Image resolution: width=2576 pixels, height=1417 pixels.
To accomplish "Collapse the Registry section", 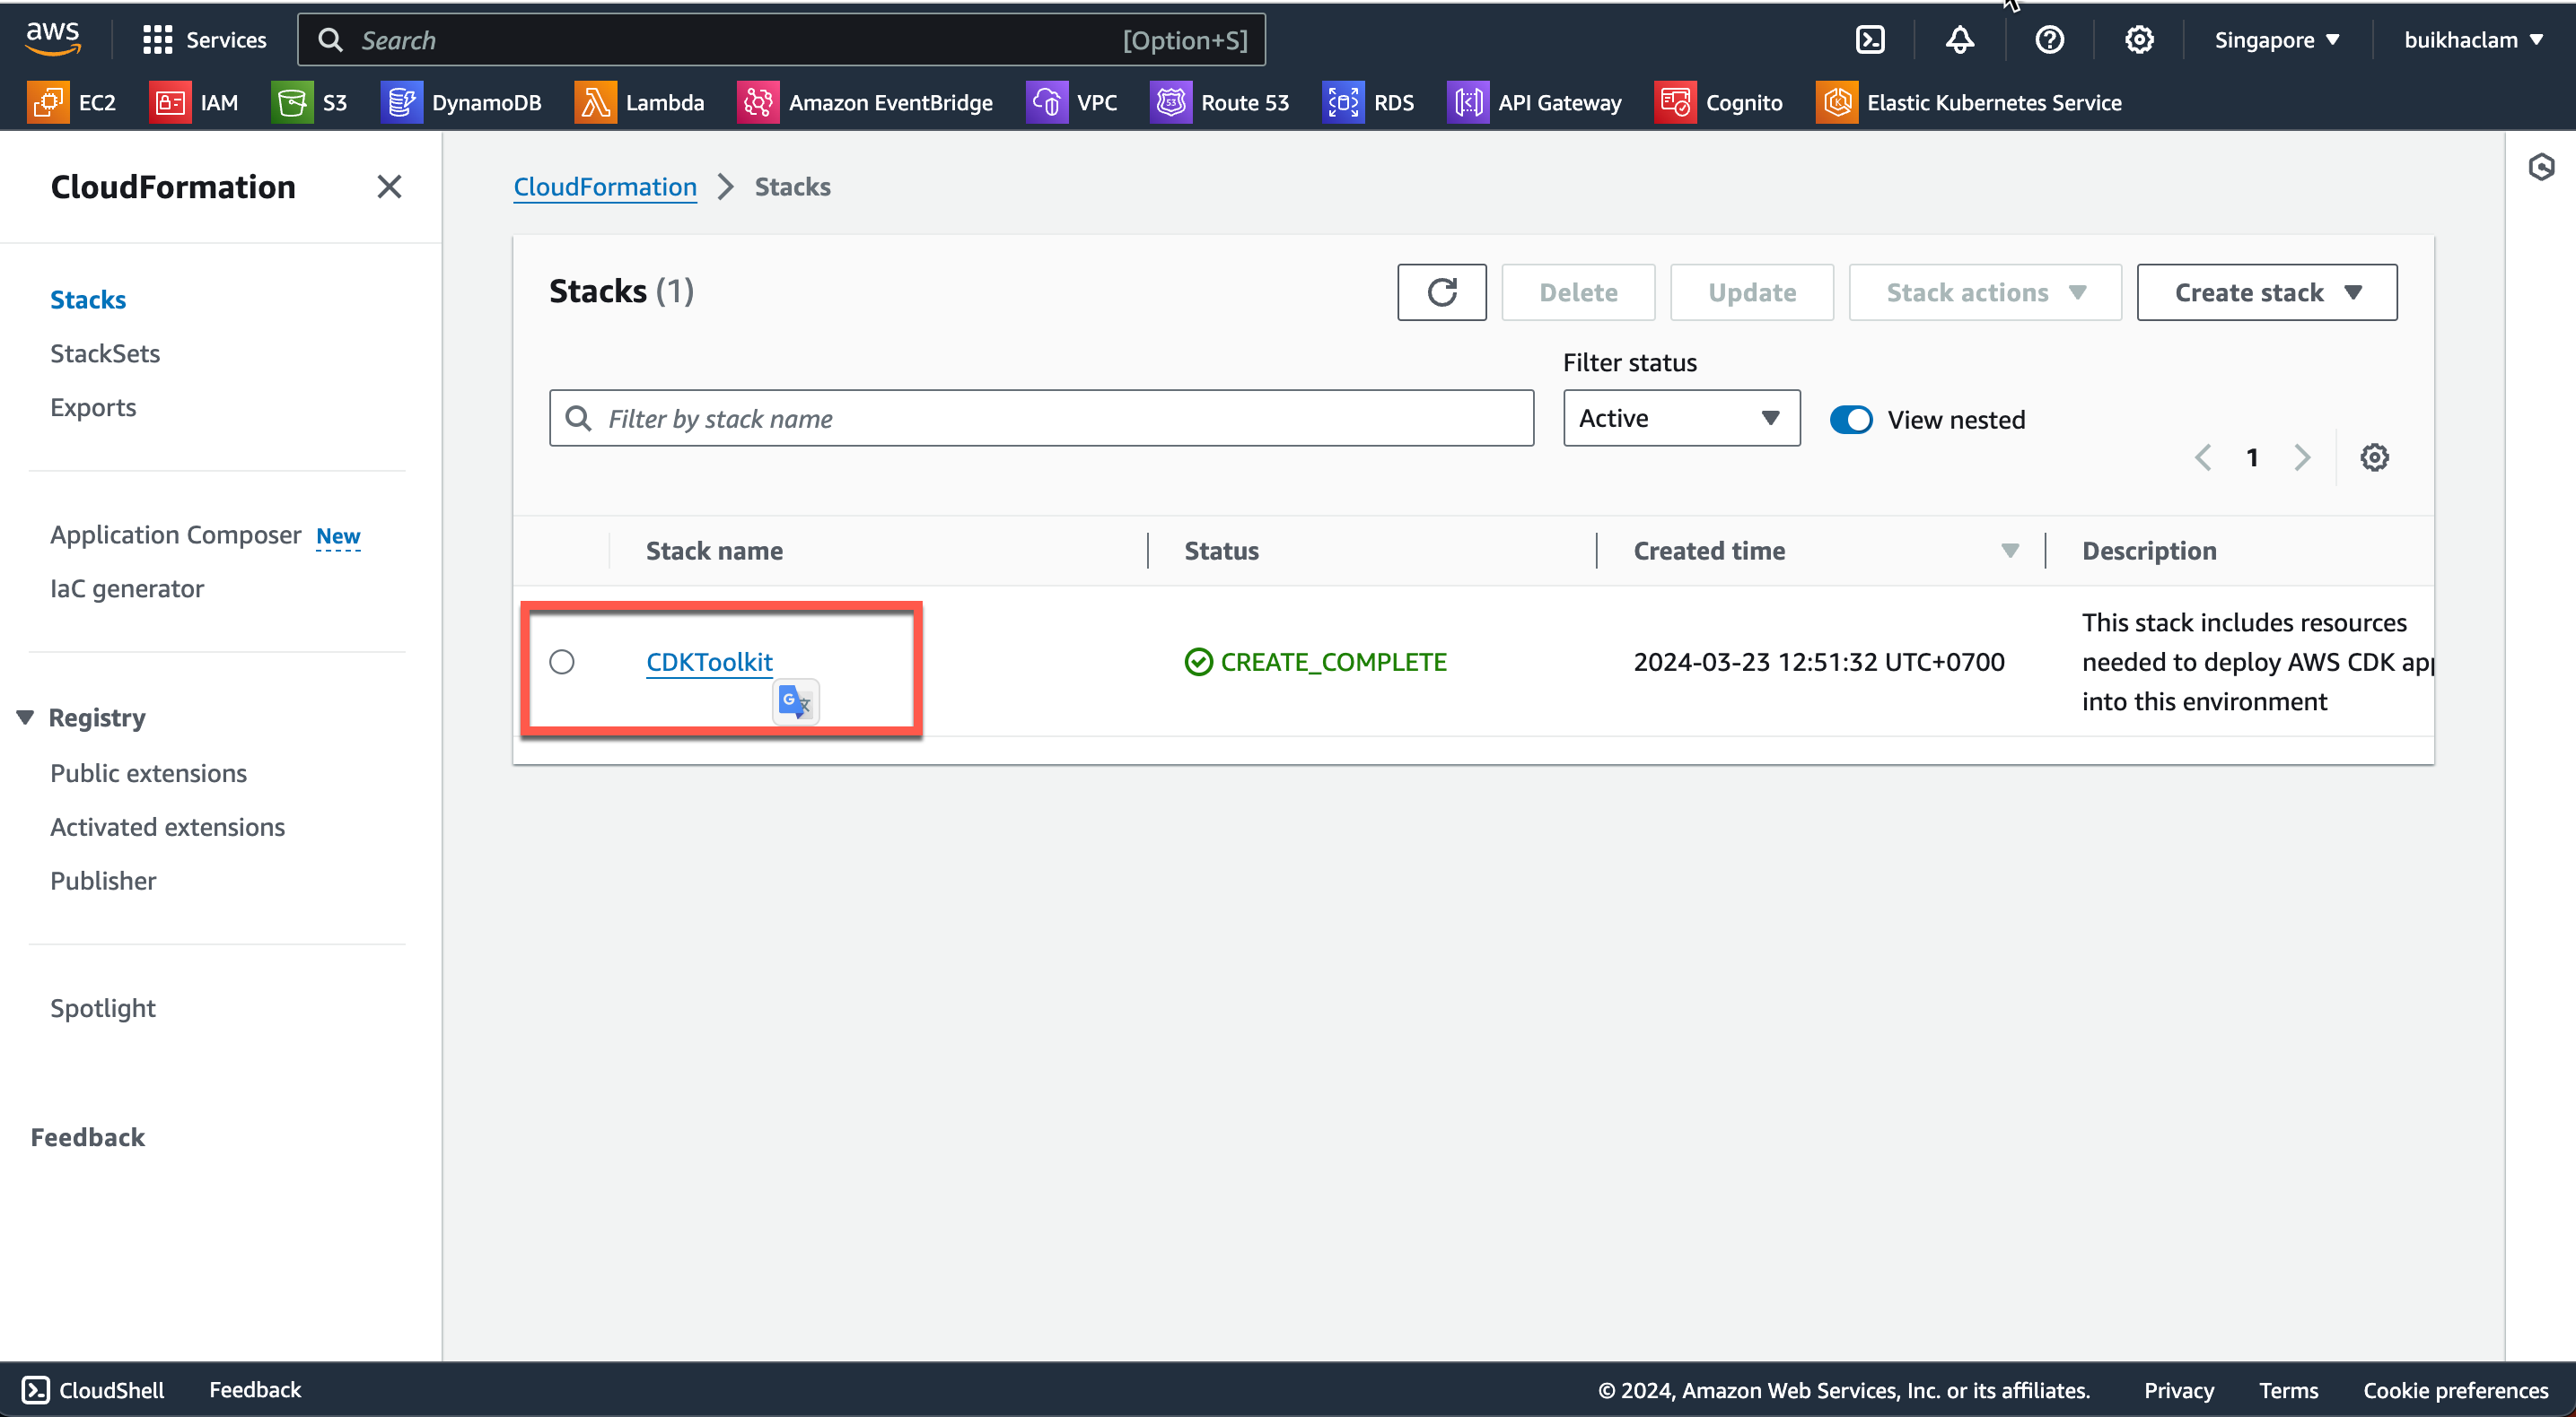I will coord(26,717).
